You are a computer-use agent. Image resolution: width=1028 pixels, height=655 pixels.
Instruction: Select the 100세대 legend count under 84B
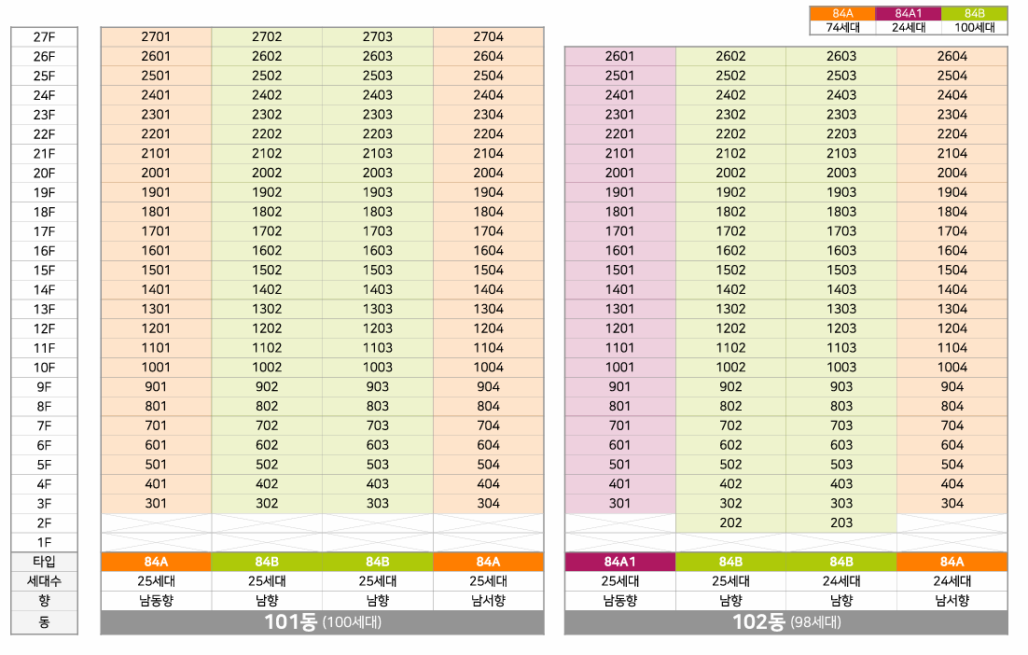tap(974, 28)
